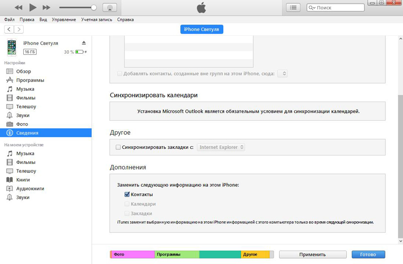The image size is (403, 264).
Task: Click the vertical scrollbar thumb
Action: point(400,166)
